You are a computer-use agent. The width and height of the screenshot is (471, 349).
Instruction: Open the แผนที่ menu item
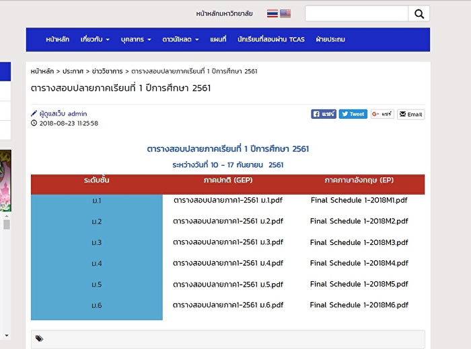218,40
